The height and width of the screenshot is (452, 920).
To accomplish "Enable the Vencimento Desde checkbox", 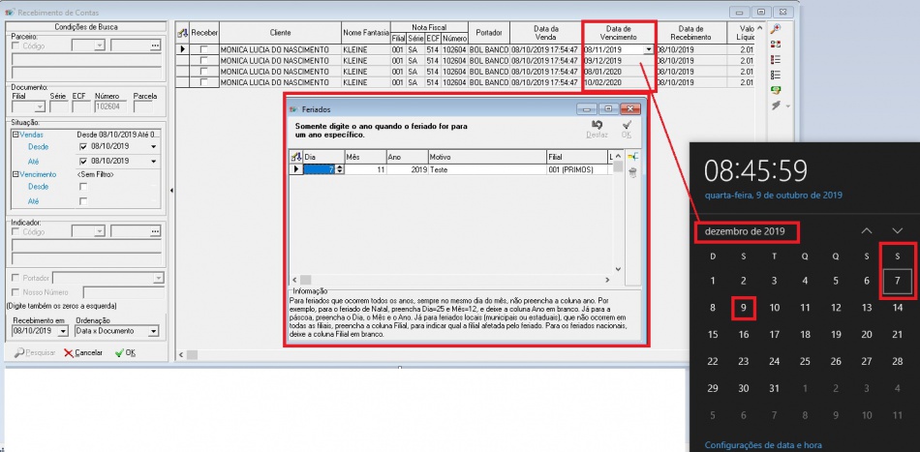I will (83, 187).
